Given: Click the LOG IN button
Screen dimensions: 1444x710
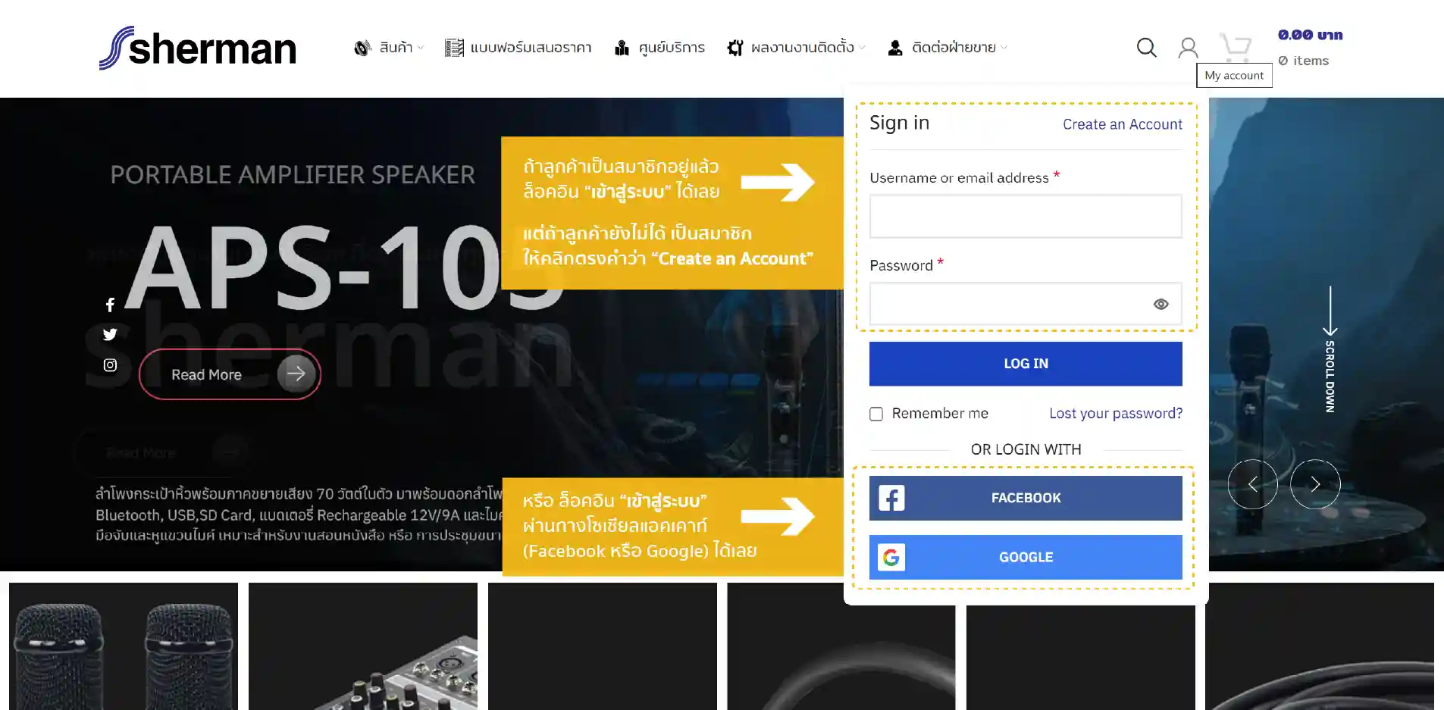Looking at the screenshot, I should point(1026,364).
